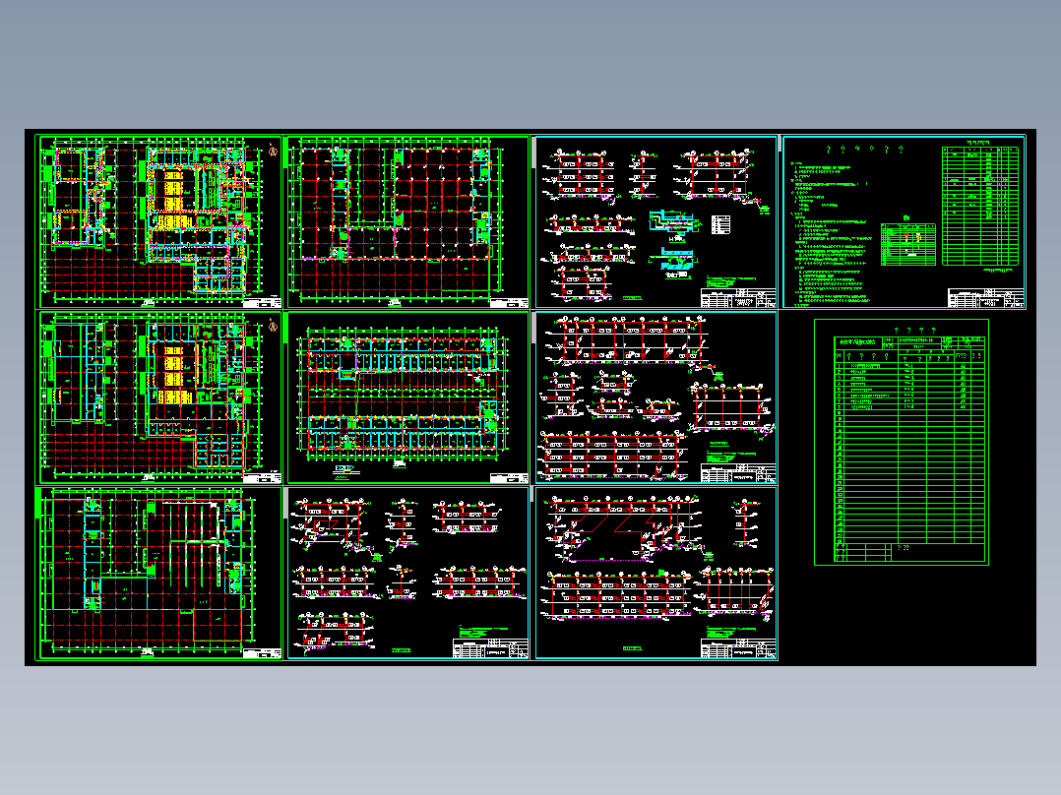Click the north arrow on the middle-left floor plan
The height and width of the screenshot is (795, 1061).
point(273,325)
